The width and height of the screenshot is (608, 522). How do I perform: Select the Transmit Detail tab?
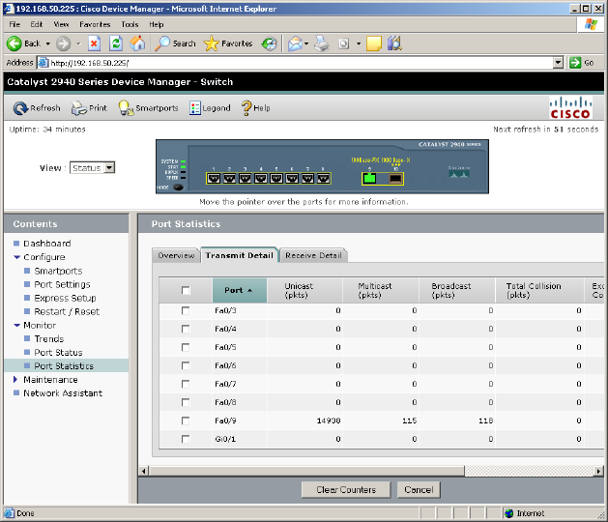click(x=240, y=255)
